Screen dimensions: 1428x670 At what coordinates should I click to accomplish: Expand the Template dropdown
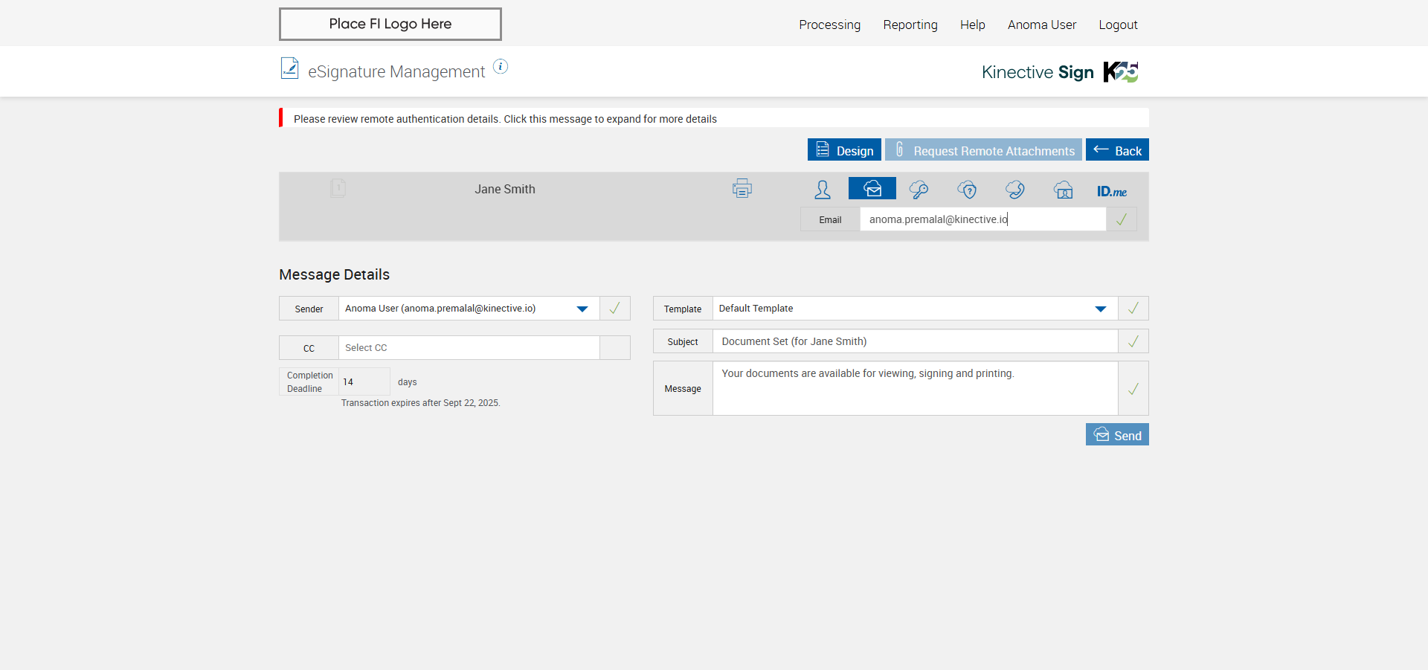coord(1100,309)
